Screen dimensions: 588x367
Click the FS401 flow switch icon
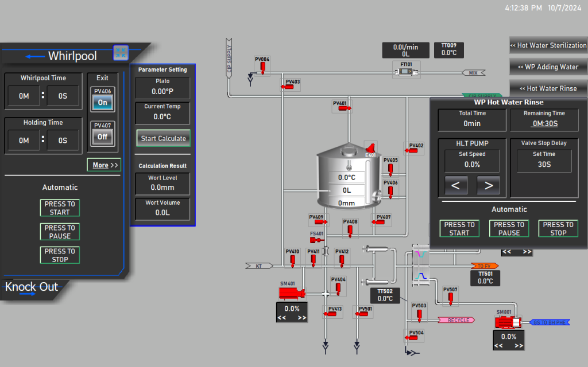(316, 240)
